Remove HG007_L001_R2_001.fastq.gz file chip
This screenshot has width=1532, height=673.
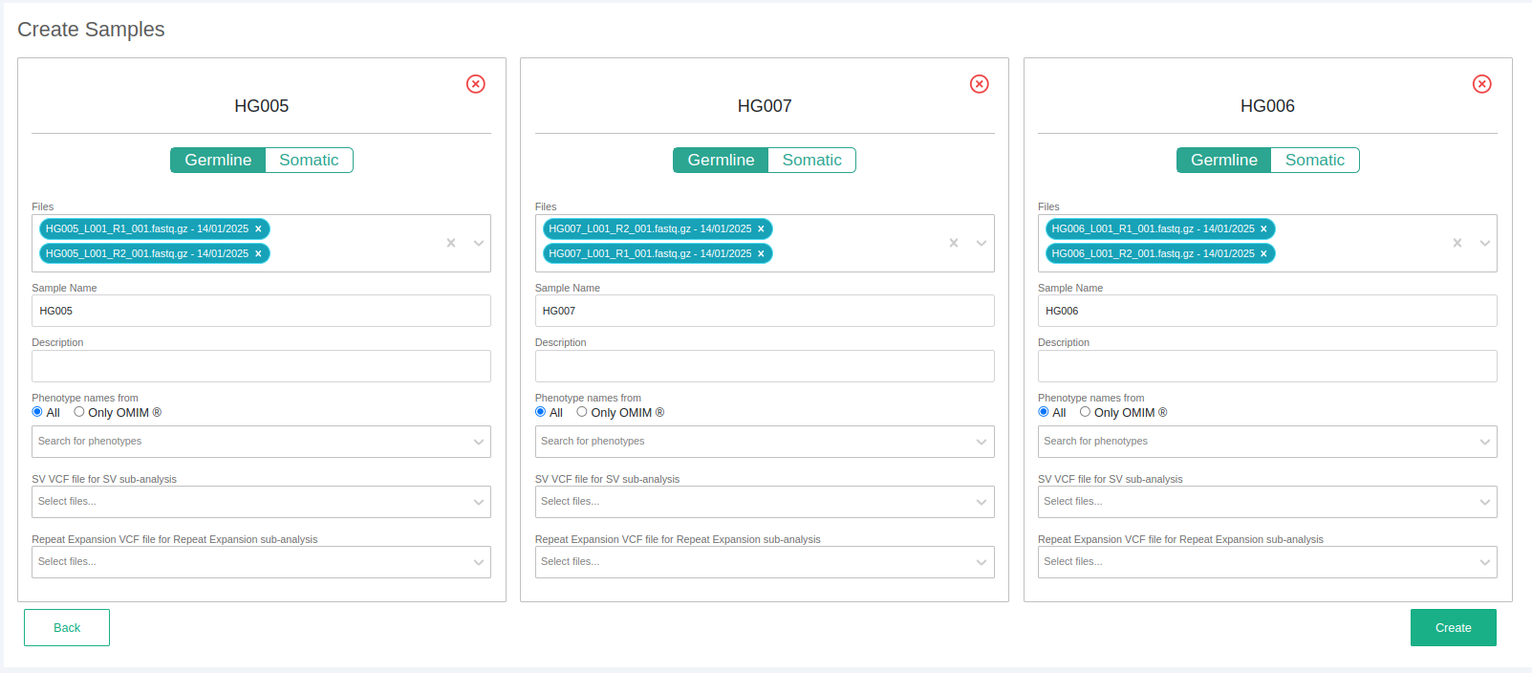[x=761, y=229]
